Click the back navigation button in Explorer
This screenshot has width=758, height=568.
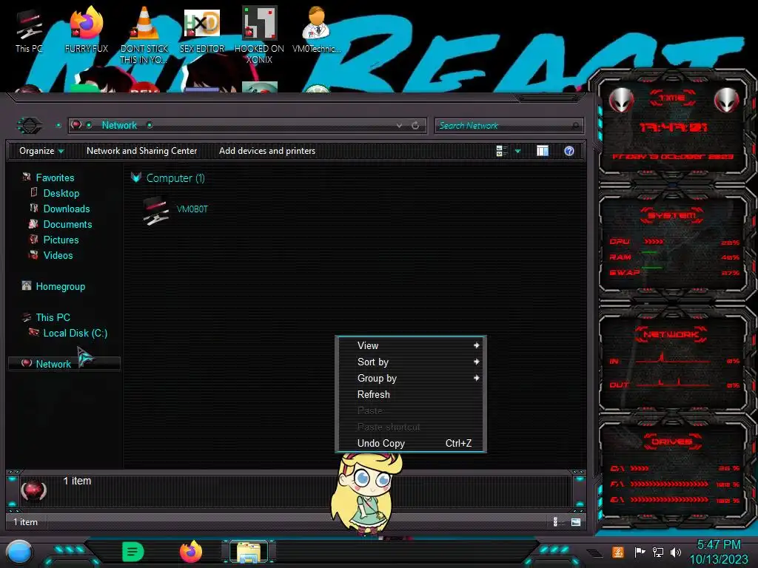(x=30, y=126)
